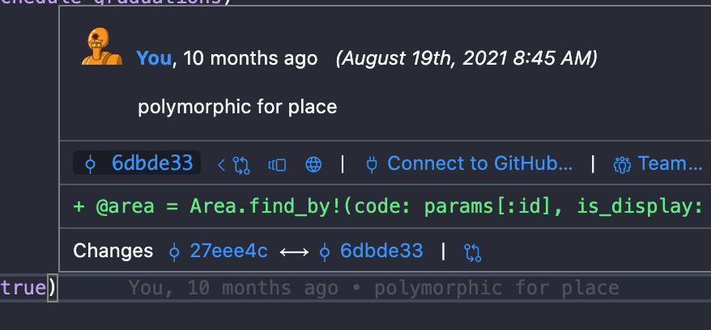Open previous commit 27eee4c in Changes row
Image resolution: width=711 pixels, height=330 pixels.
pyautogui.click(x=228, y=251)
